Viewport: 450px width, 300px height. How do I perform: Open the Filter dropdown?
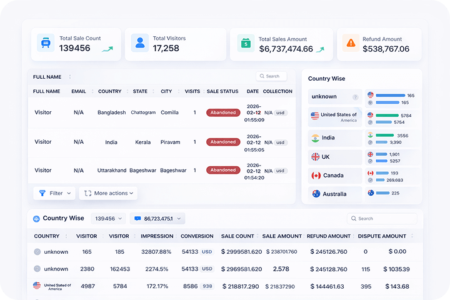pos(54,193)
